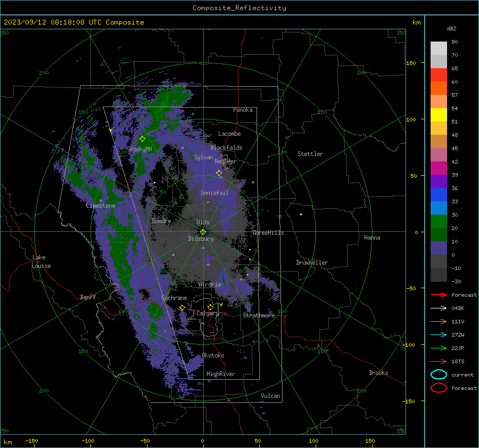The width and height of the screenshot is (479, 448).
Task: Click the Vulcan label
Action: [x=270, y=396]
